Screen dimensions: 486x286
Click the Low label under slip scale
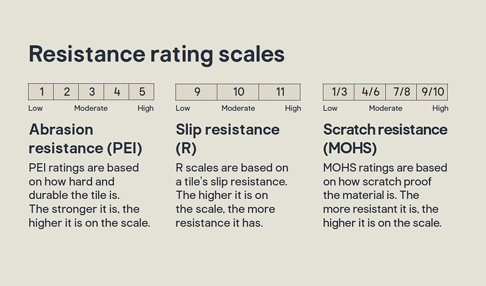183,108
